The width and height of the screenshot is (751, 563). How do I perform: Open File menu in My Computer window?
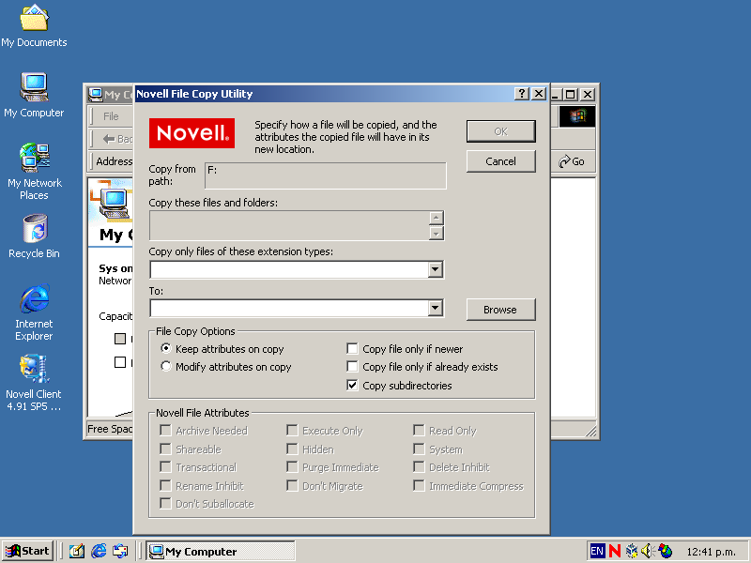click(x=111, y=116)
